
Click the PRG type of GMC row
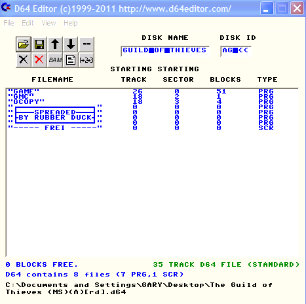pyautogui.click(x=266, y=97)
